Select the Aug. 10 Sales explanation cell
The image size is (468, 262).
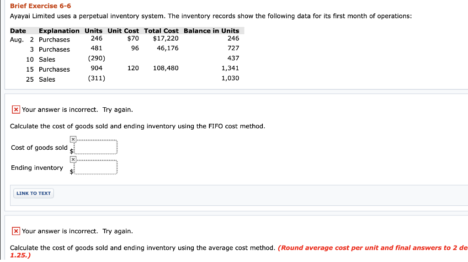point(47,60)
